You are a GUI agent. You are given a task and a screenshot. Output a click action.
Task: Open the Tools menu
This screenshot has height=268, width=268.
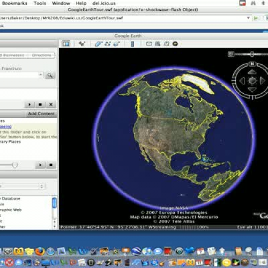pyautogui.click(x=40, y=3)
